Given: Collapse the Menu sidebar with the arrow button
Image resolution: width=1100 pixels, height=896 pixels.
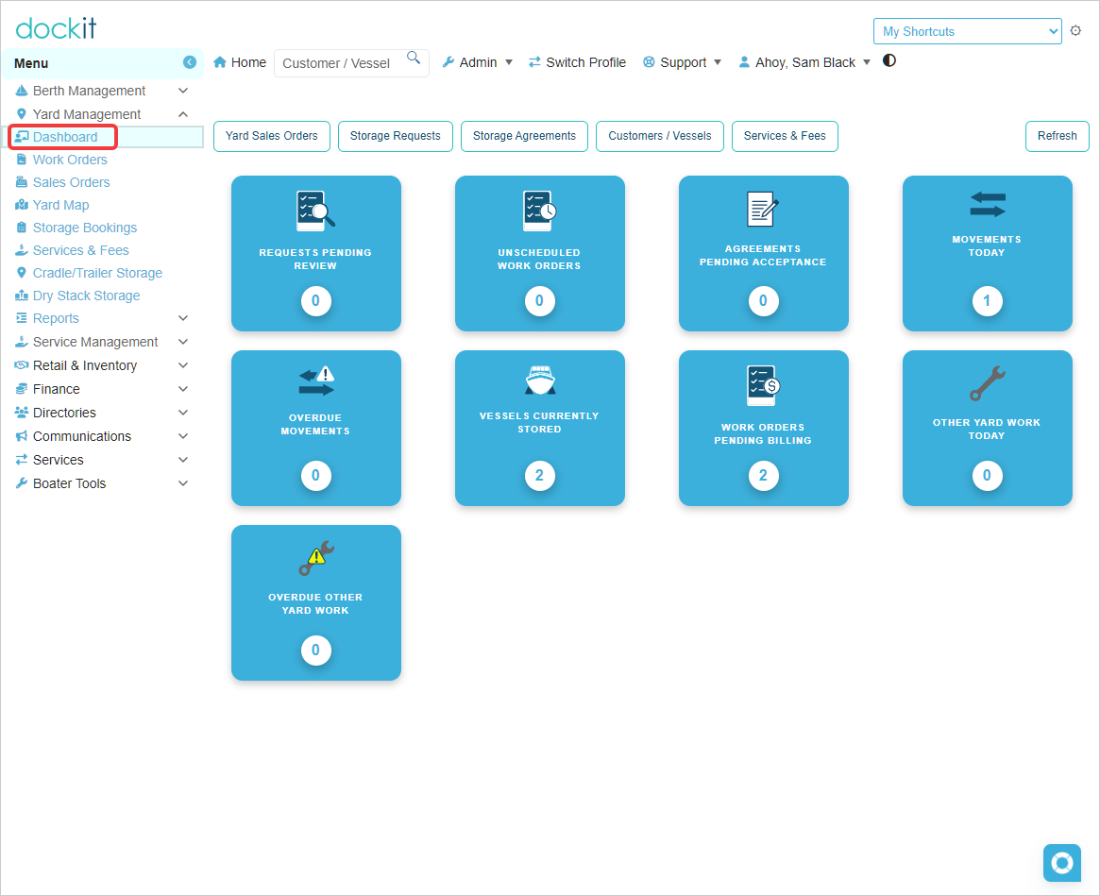Looking at the screenshot, I should 190,62.
